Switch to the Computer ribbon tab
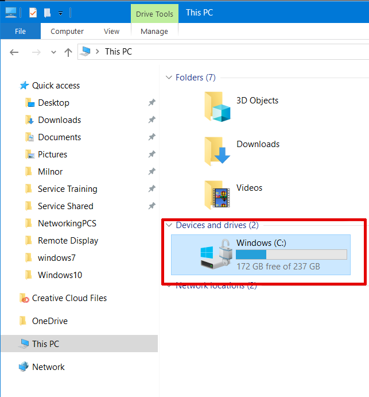This screenshot has width=369, height=397. (x=67, y=31)
